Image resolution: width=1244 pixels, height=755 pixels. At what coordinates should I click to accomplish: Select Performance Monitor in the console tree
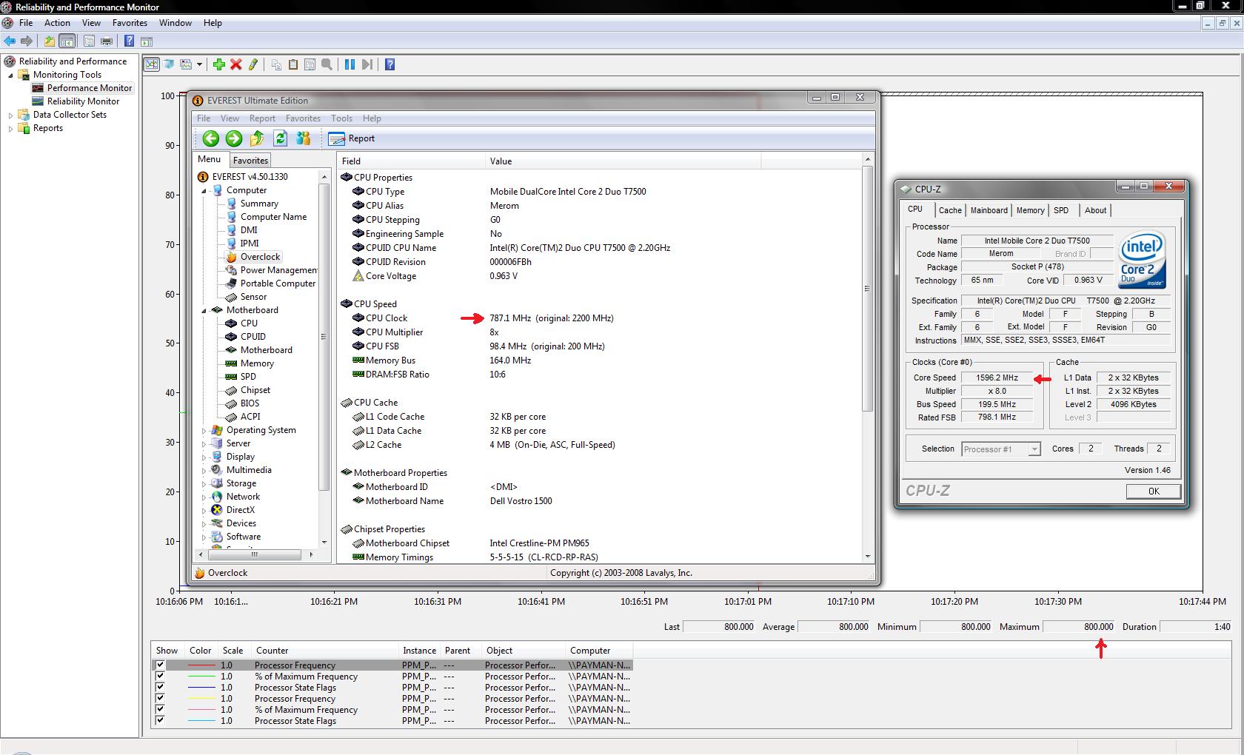[x=90, y=88]
